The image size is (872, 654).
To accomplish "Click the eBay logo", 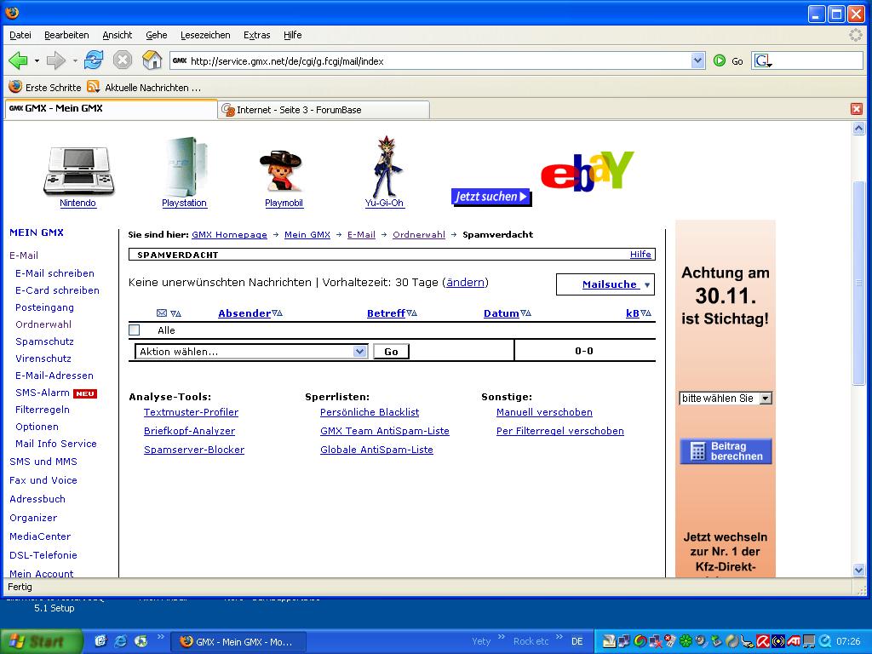I will pos(587,170).
